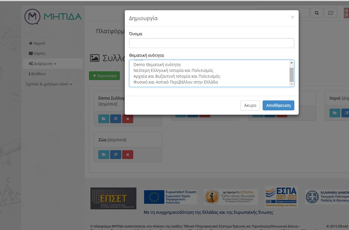Viewport: 349px width, 230px height.
Task: Open Χάρτες in the sidebar
Action: [x=37, y=54]
